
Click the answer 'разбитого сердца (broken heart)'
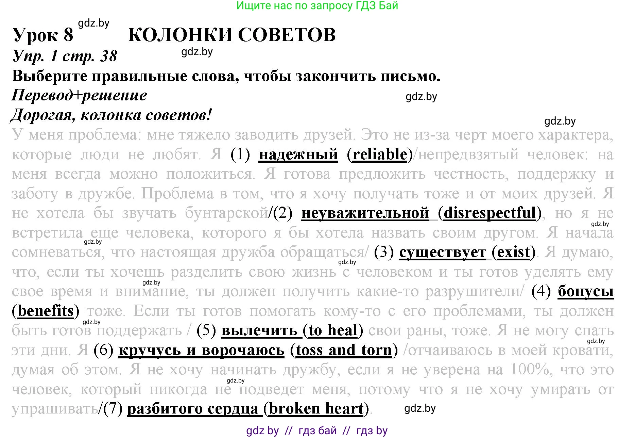coord(245,408)
